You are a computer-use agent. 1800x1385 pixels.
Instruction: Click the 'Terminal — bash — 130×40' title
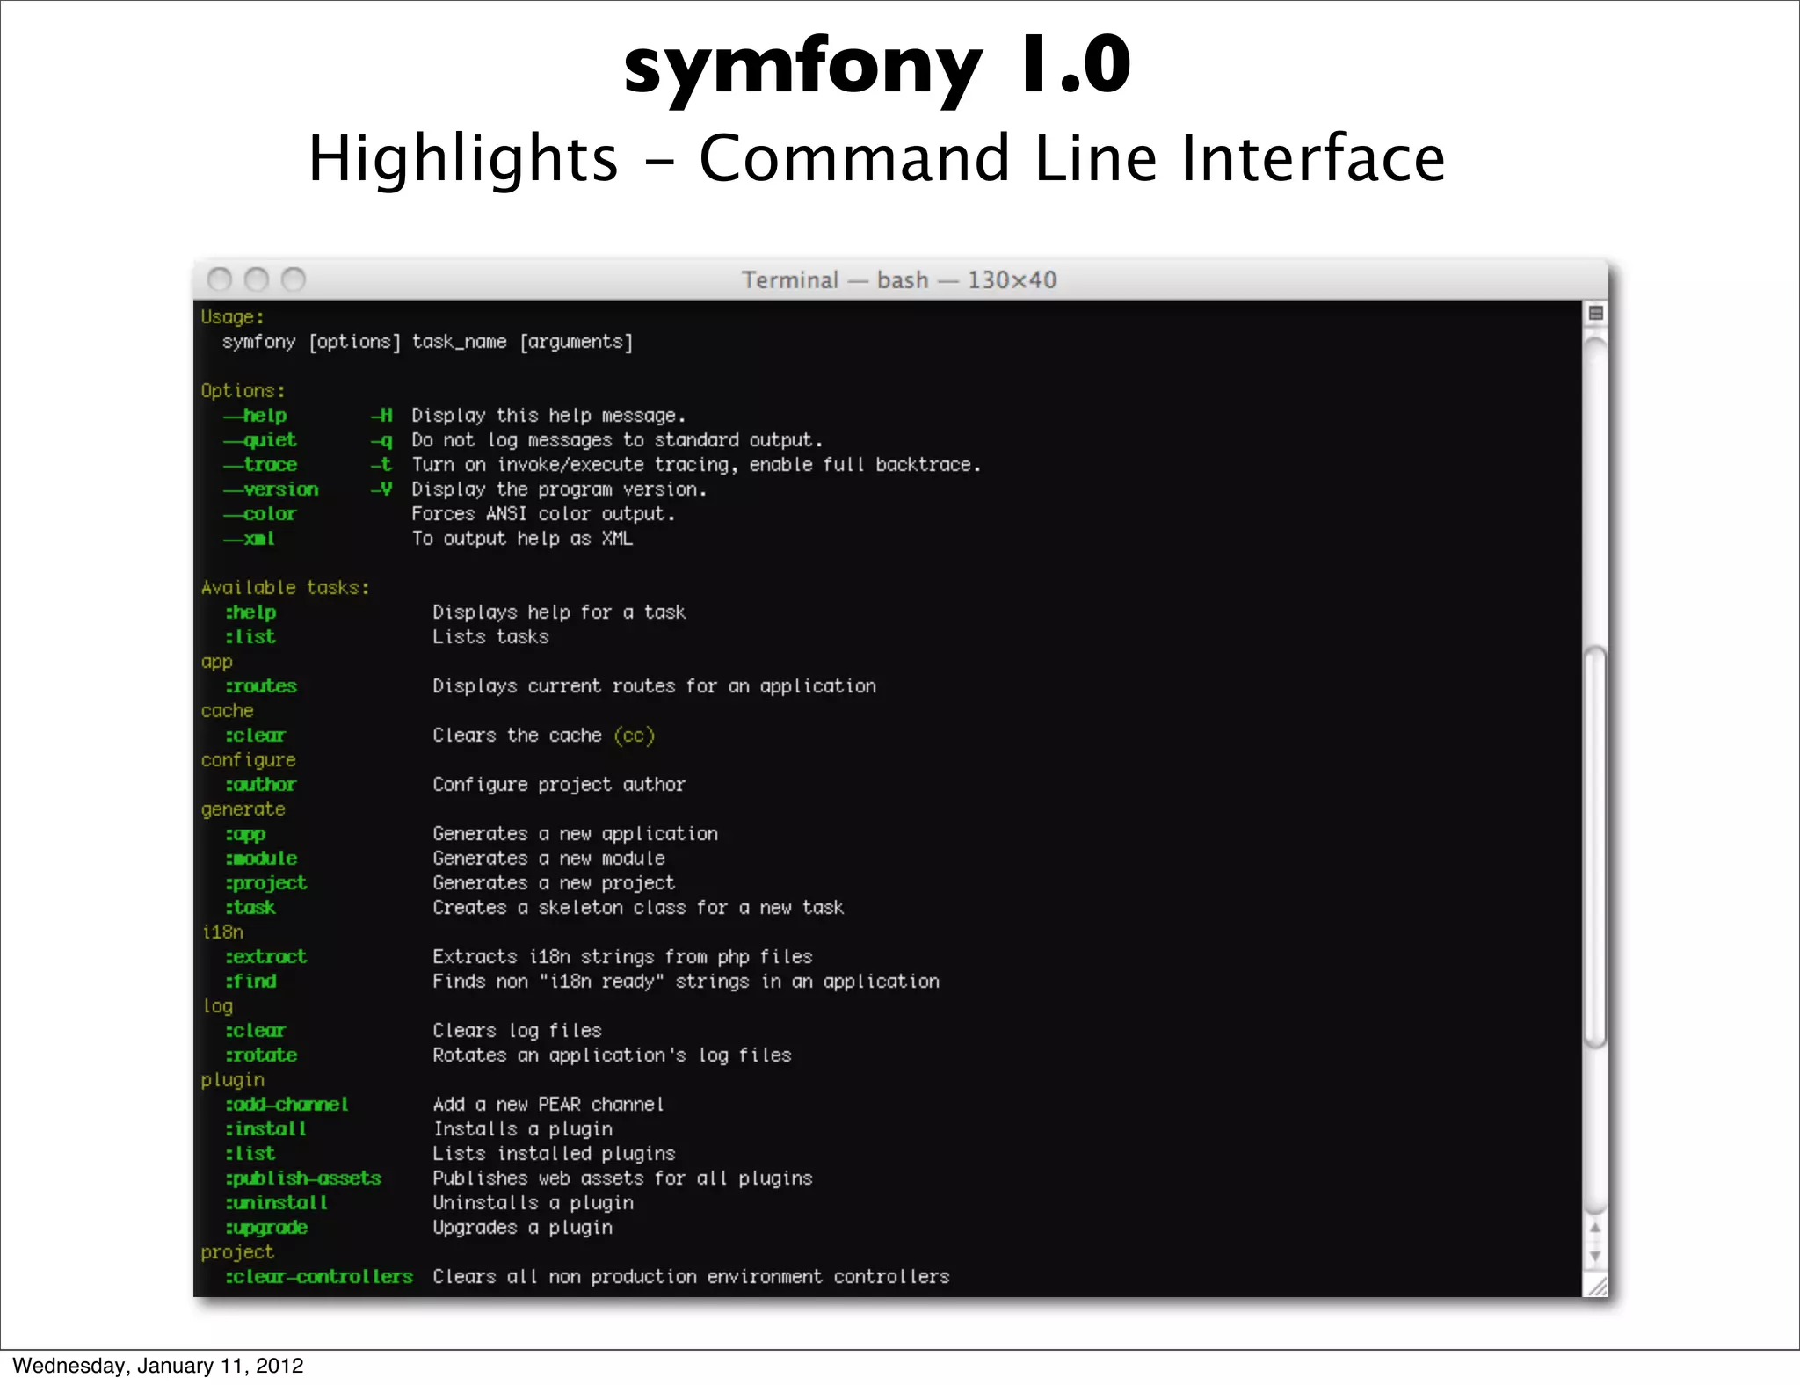899,280
